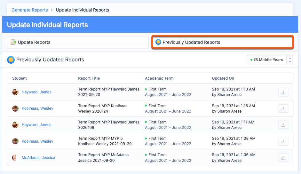Screen dimensions: 301x174
Task: Open the first Koolhaas, Wesley student link
Action: [x=37, y=108]
